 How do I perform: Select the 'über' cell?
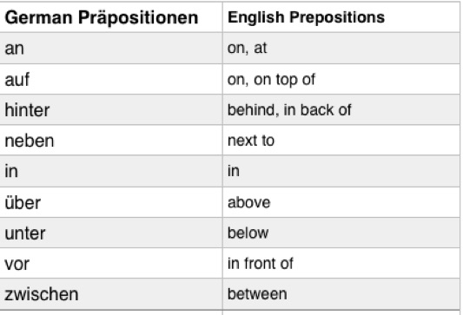(x=111, y=202)
